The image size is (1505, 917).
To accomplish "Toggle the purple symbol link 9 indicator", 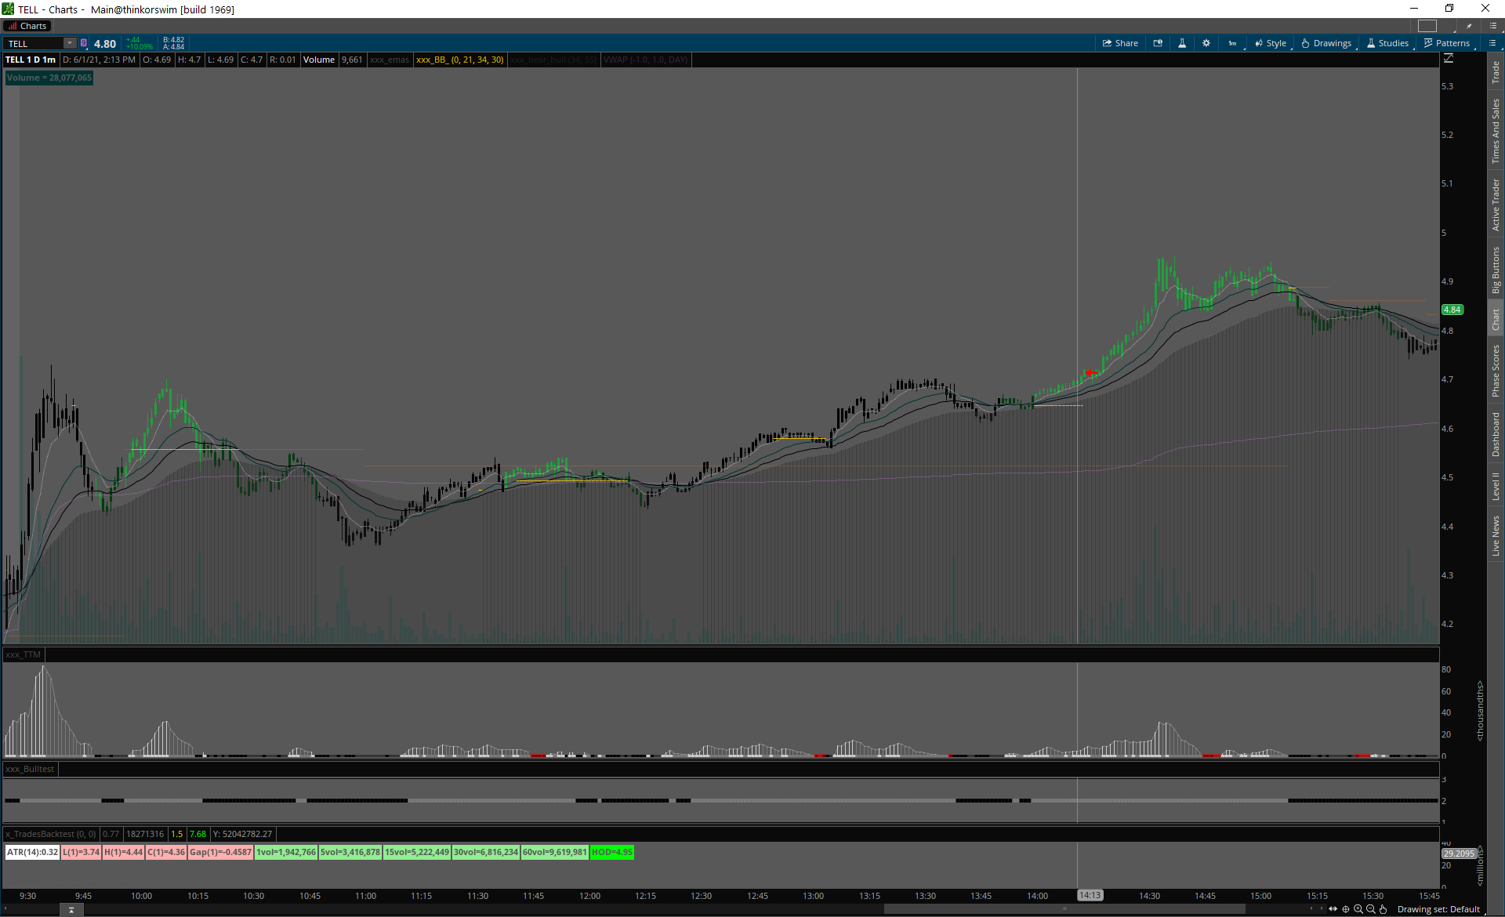I will tap(84, 43).
